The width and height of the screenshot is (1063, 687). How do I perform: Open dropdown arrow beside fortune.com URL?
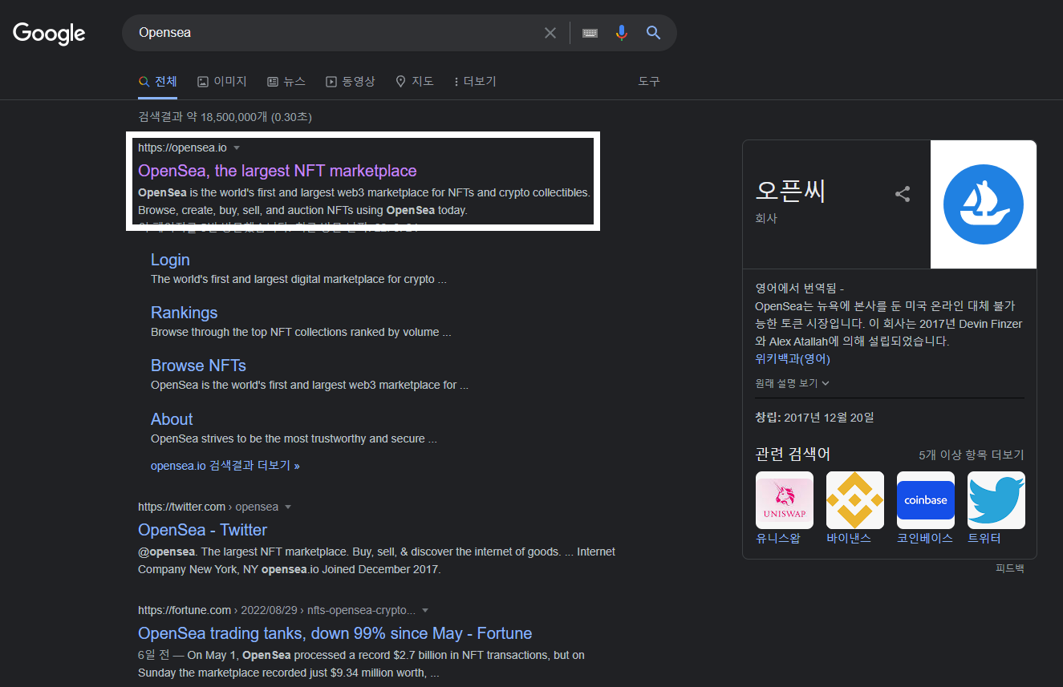pyautogui.click(x=425, y=611)
